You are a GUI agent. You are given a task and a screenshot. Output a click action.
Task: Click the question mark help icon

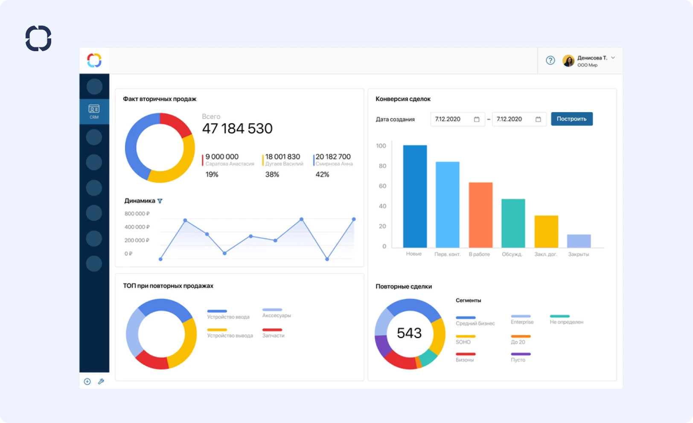[x=550, y=61]
